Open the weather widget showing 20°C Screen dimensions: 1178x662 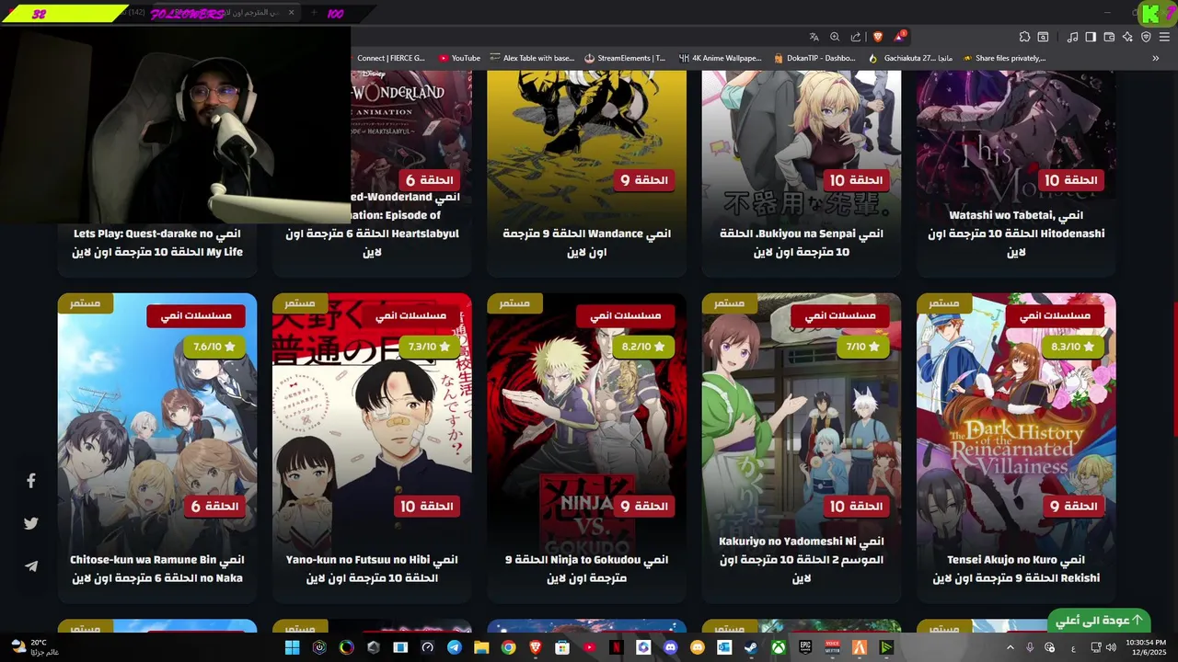35,647
